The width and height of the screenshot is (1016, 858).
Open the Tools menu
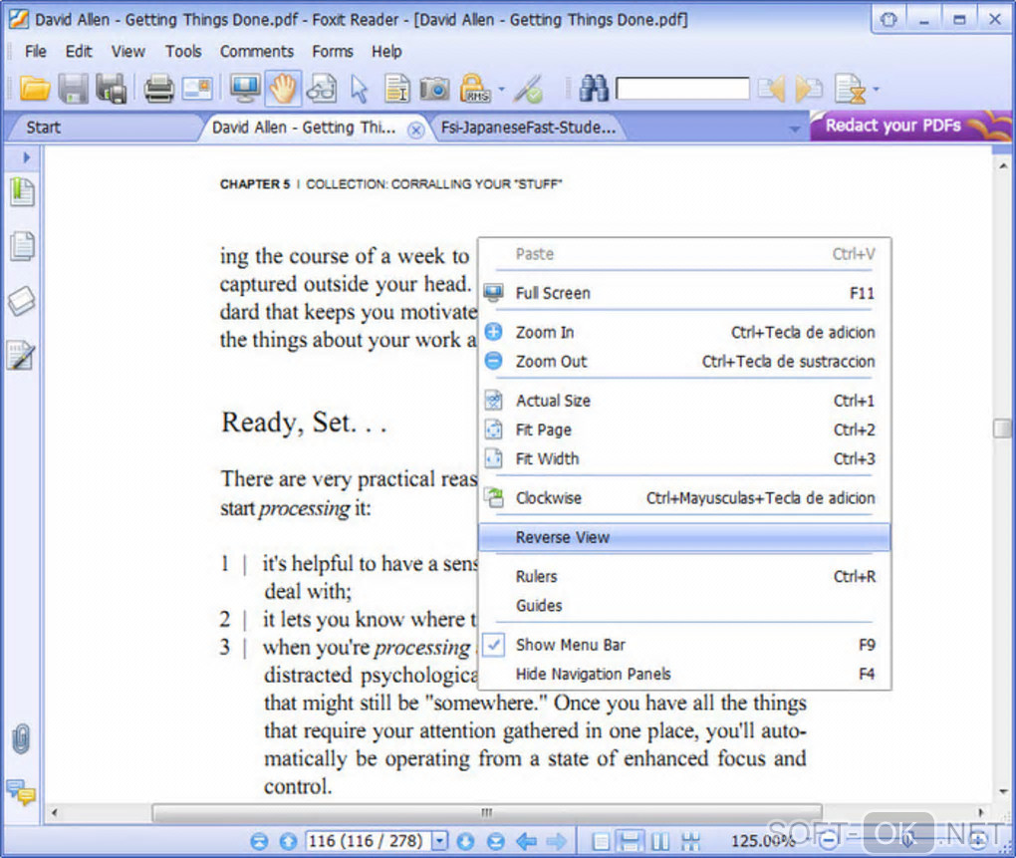pos(183,51)
